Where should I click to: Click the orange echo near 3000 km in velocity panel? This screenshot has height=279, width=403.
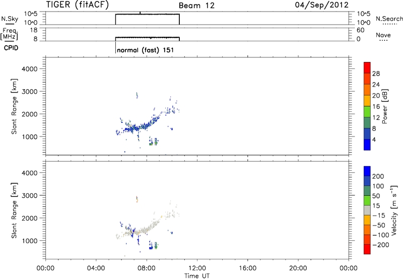click(137, 199)
